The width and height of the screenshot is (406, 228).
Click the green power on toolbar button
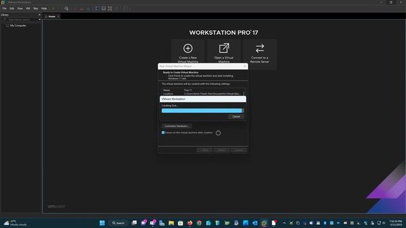tap(53, 8)
